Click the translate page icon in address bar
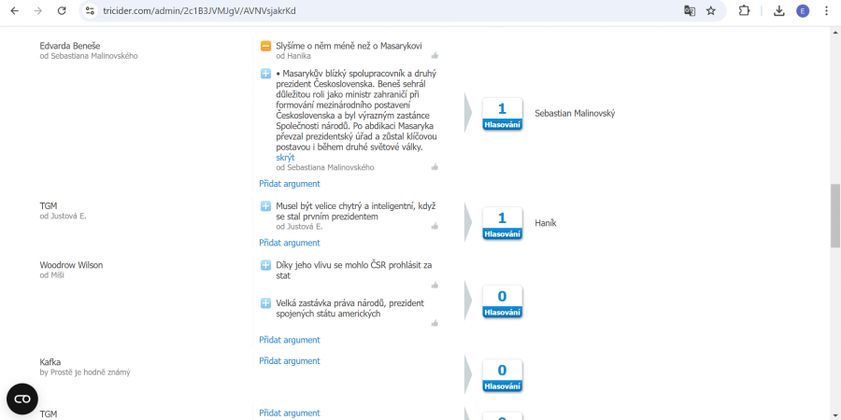The width and height of the screenshot is (841, 420). pos(690,10)
